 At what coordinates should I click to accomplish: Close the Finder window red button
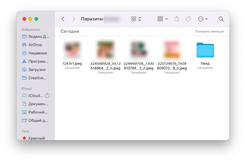[x=24, y=19]
